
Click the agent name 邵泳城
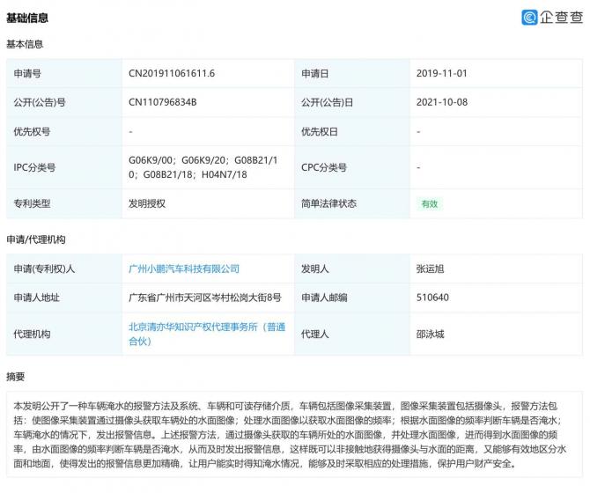432,334
